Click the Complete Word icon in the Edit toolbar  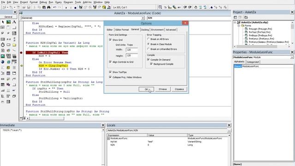(179, 7)
